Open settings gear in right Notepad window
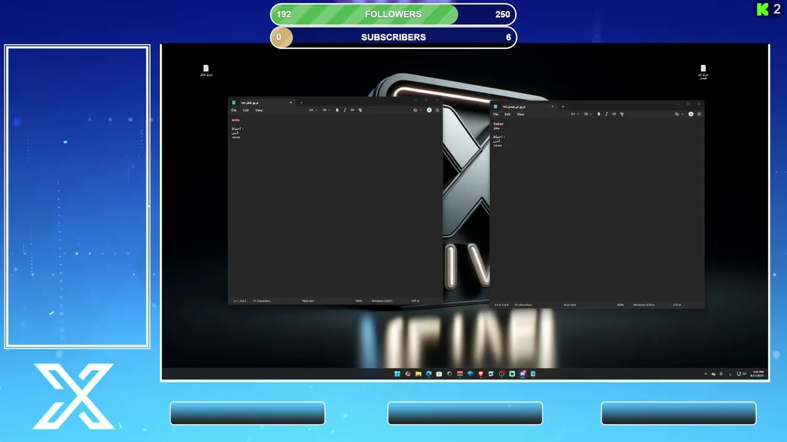Image resolution: width=787 pixels, height=442 pixels. [699, 114]
